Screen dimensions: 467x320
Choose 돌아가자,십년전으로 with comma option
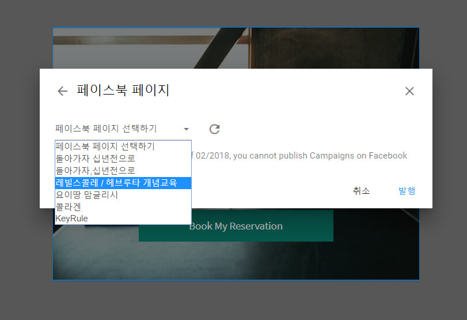(x=123, y=171)
